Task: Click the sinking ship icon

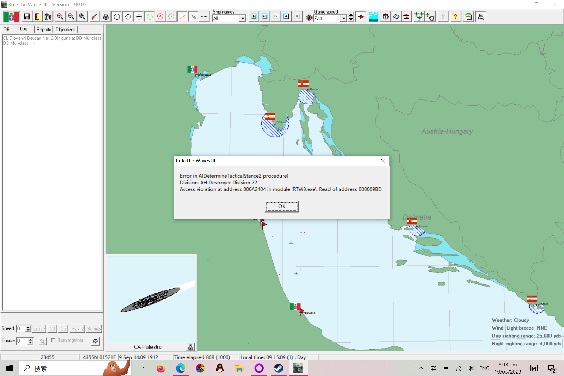Action: 407,17
